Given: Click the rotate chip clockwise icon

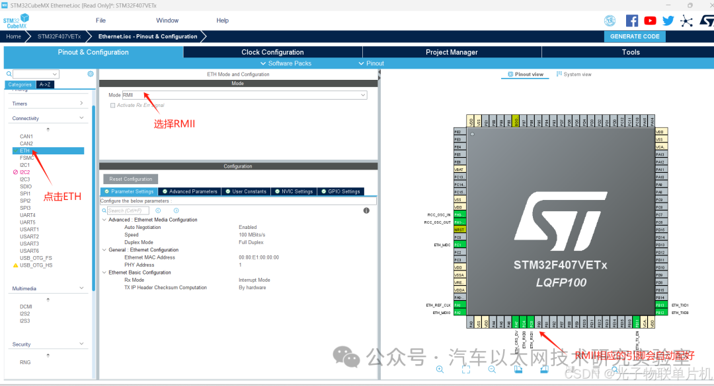Looking at the screenshot, I should [x=519, y=369].
